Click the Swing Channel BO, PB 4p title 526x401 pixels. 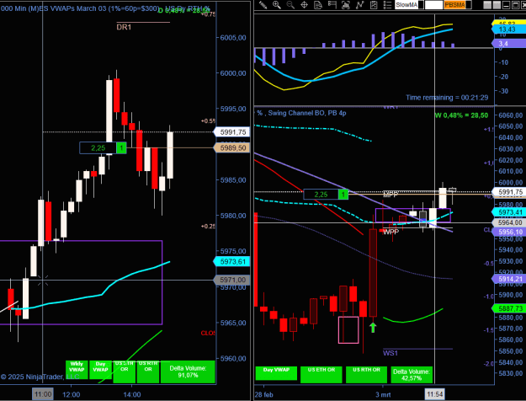pyautogui.click(x=307, y=113)
